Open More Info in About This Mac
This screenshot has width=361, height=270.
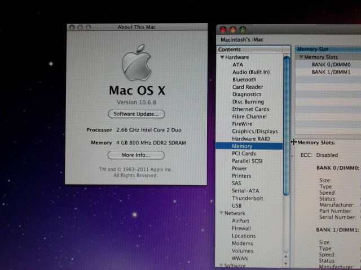tap(136, 155)
